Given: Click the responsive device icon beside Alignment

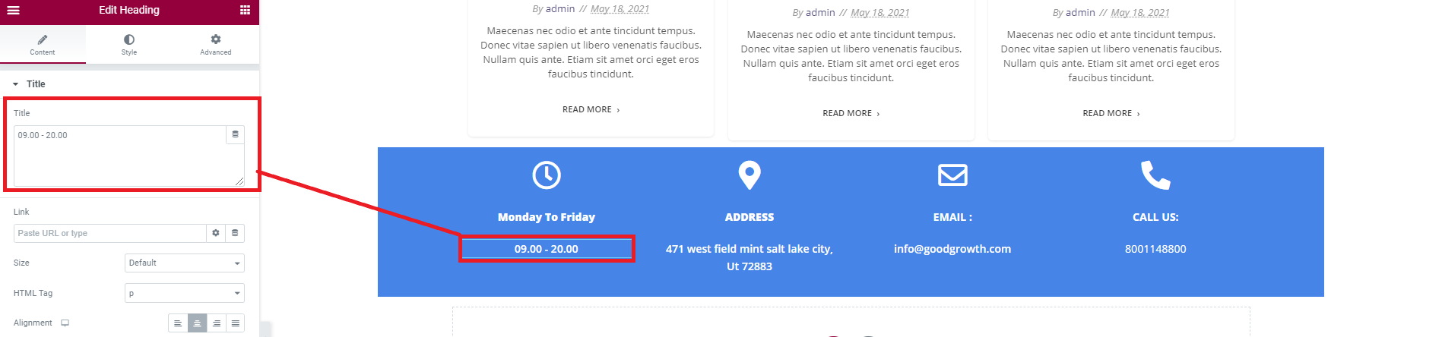Looking at the screenshot, I should [65, 323].
